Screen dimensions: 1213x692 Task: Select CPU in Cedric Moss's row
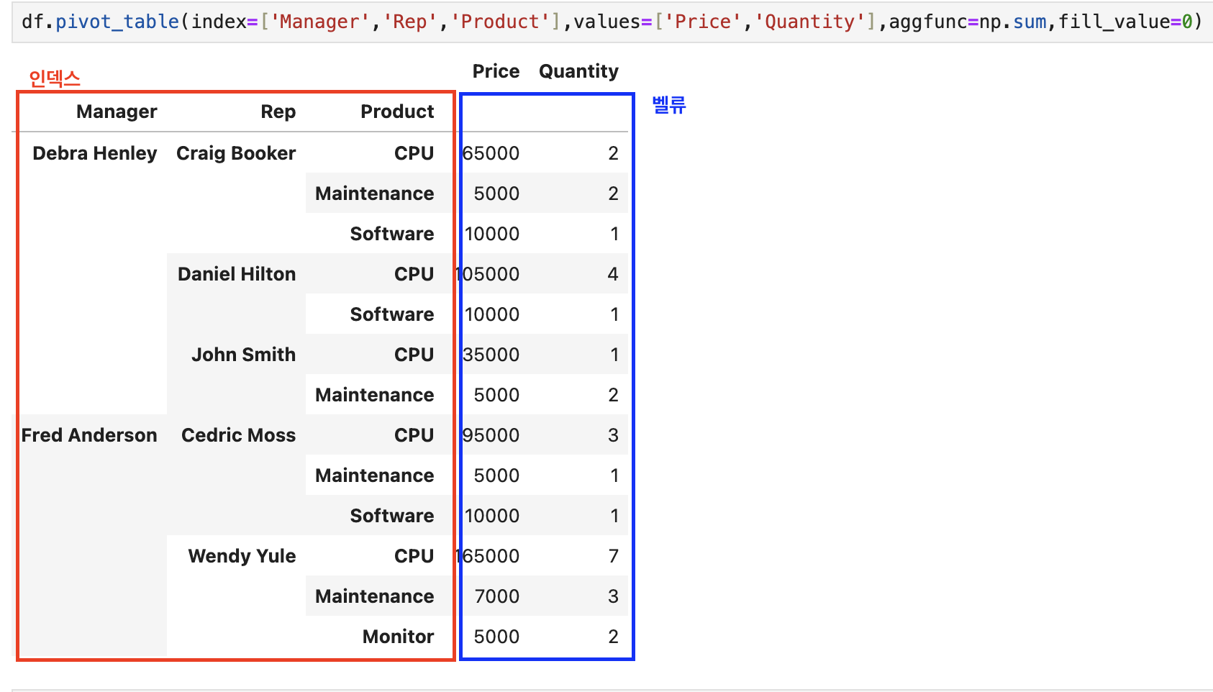[414, 435]
